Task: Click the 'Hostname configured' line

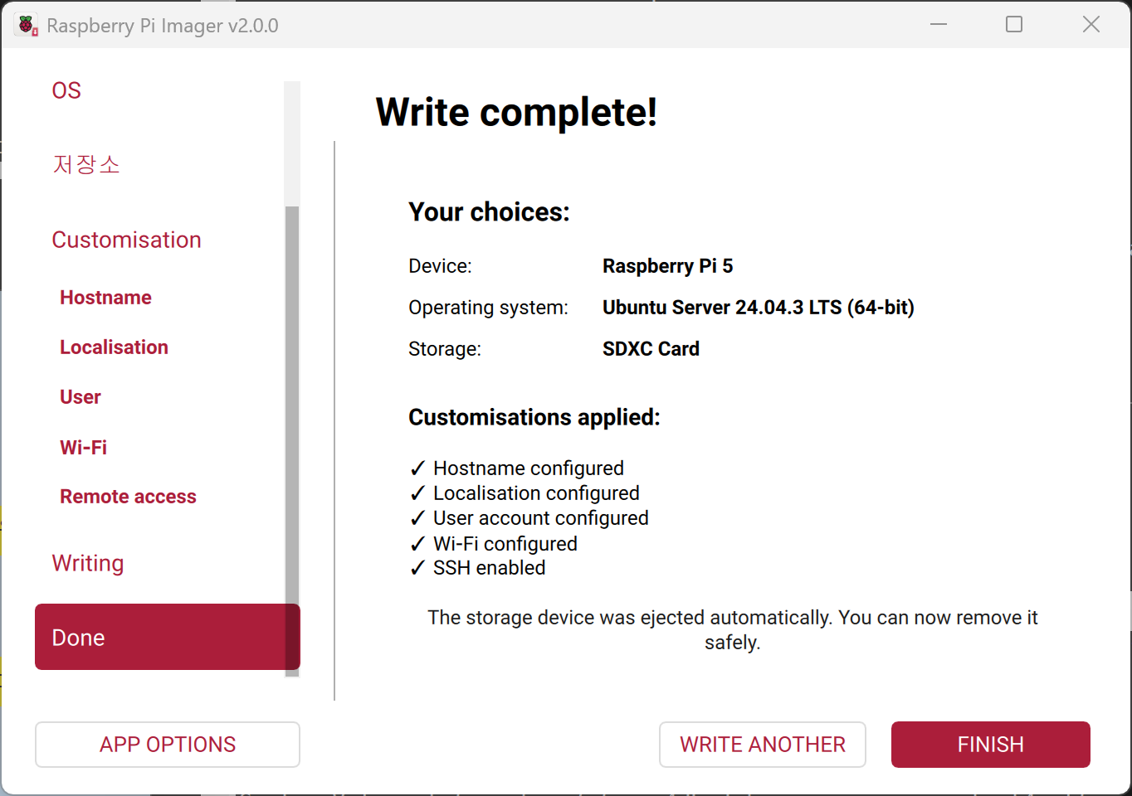Action: (x=517, y=468)
